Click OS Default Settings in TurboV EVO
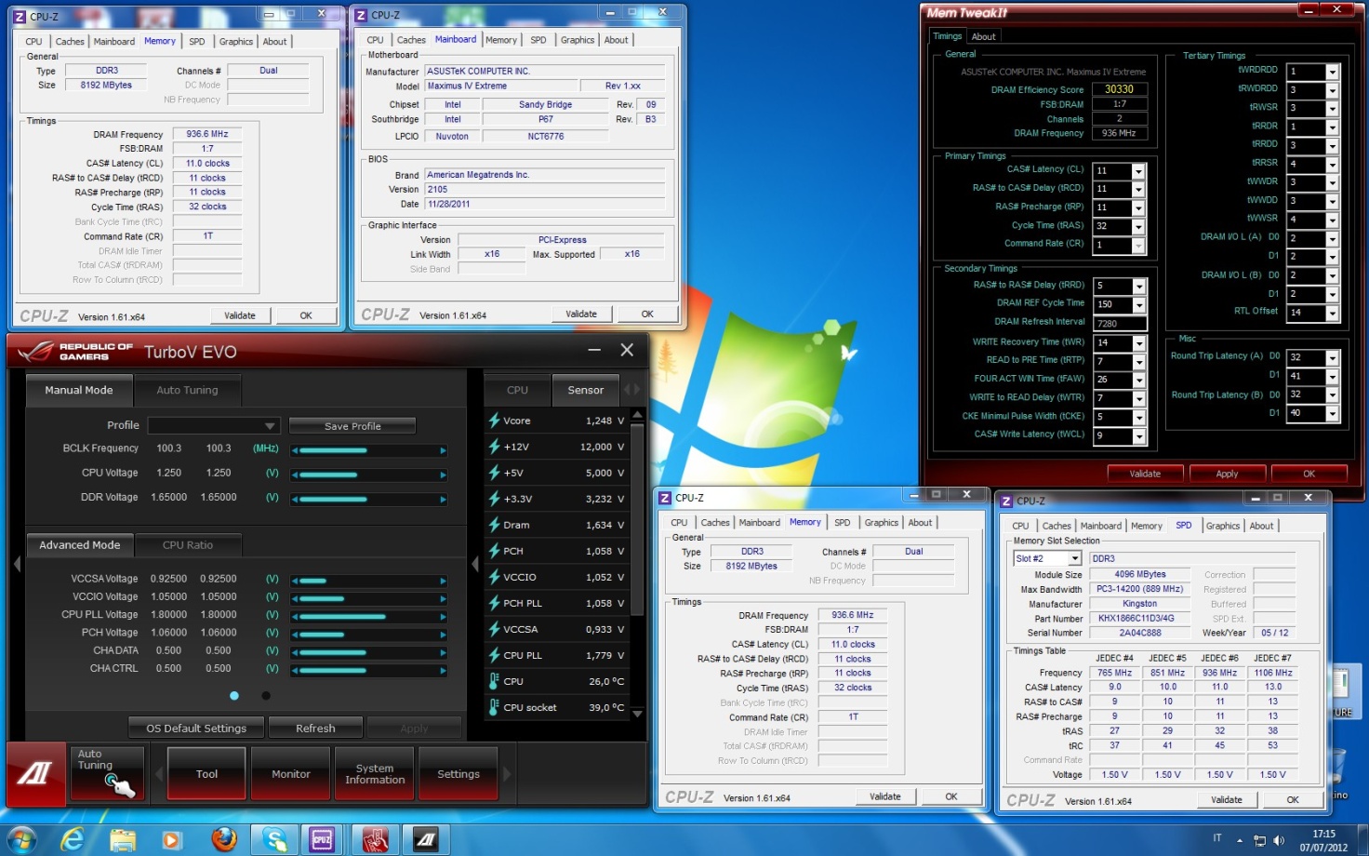This screenshot has width=1369, height=856. (x=196, y=729)
